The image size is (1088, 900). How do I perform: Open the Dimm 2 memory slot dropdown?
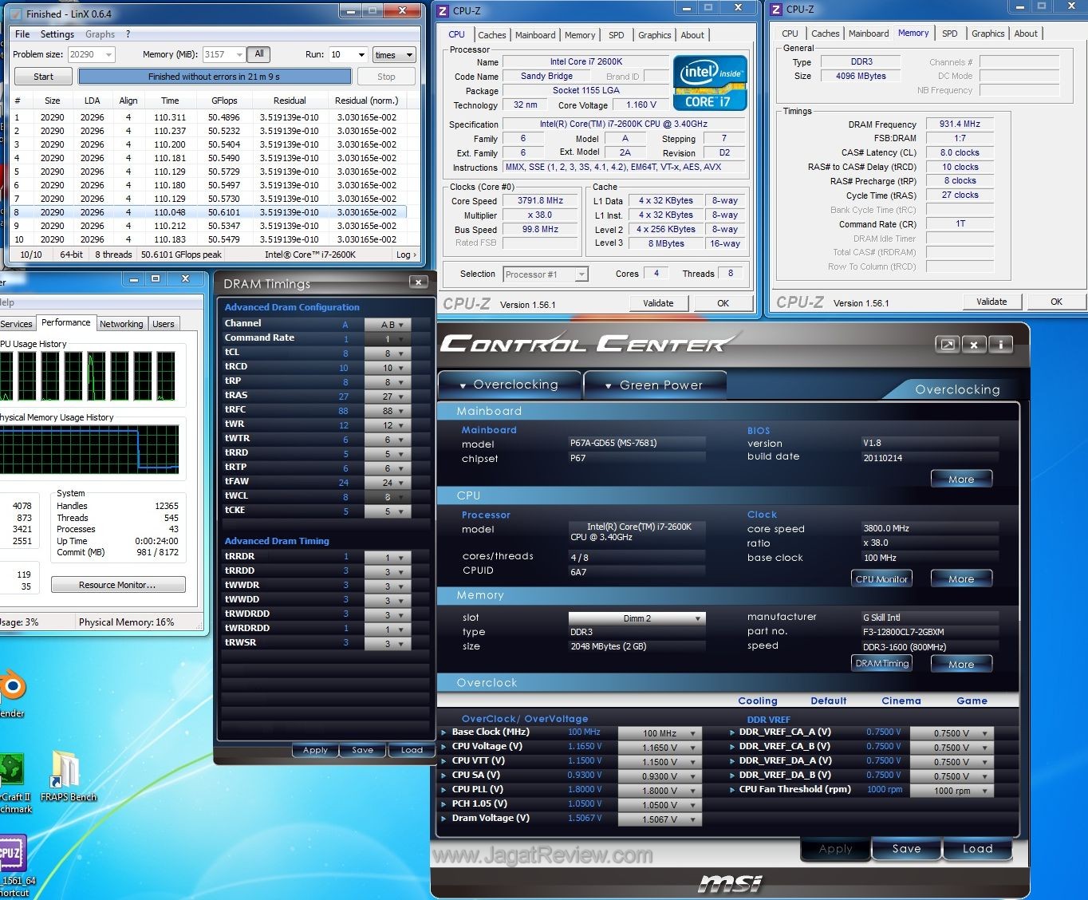click(x=637, y=618)
